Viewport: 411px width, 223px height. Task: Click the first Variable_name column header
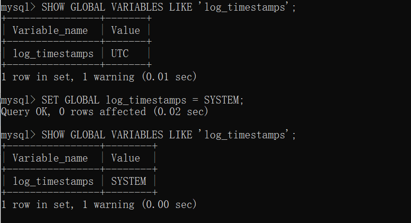[50, 30]
